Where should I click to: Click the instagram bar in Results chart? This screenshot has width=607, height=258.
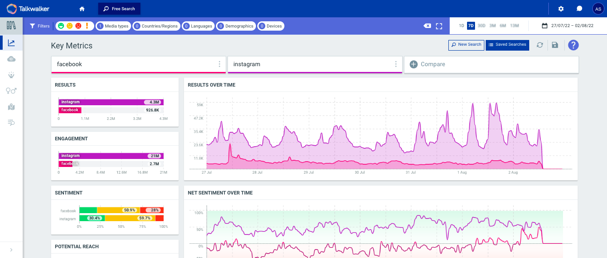[111, 102]
